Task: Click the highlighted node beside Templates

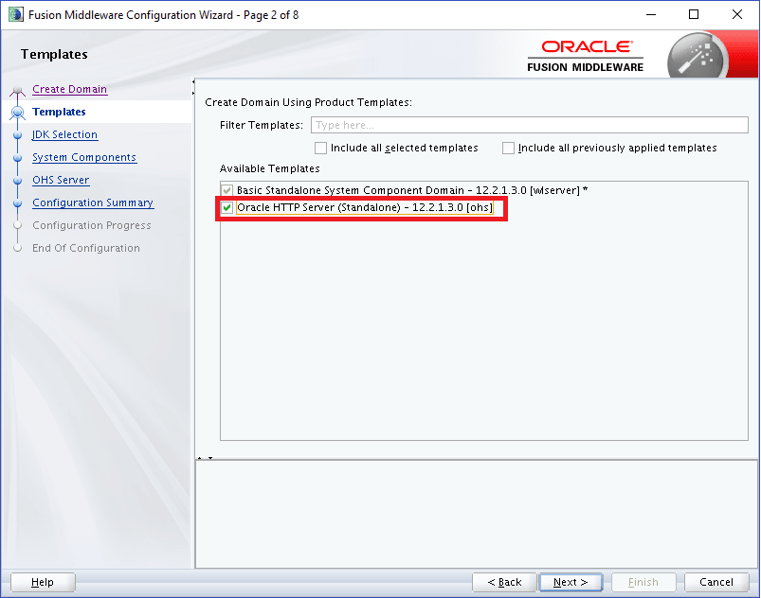Action: (19, 112)
